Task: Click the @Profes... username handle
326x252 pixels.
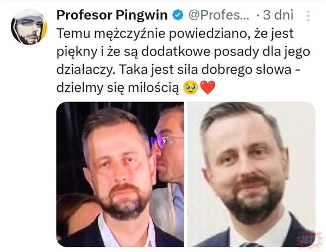Action: point(219,15)
